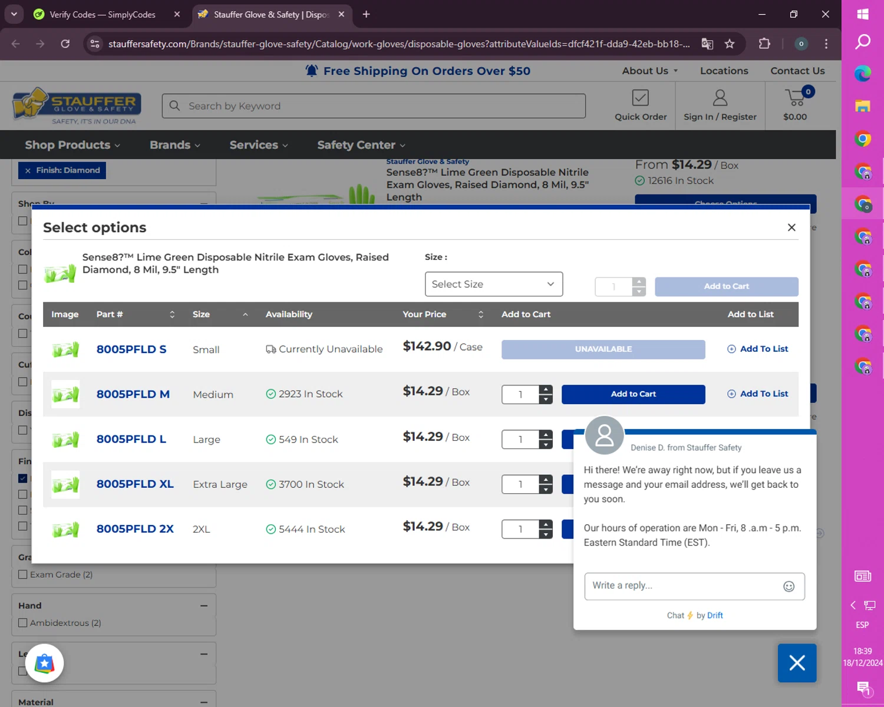Add Medium 8005PFLD M to cart
This screenshot has width=884, height=707.
(x=633, y=394)
